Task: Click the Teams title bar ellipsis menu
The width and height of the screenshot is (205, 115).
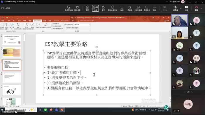Action: (167, 2)
